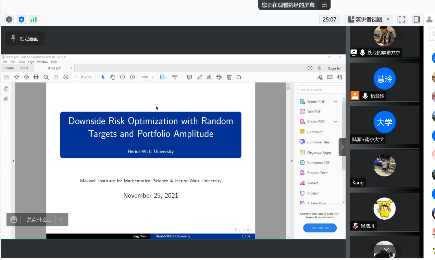Expand the Export PDF tool options
Screen dimensions: 435x260
335,102
